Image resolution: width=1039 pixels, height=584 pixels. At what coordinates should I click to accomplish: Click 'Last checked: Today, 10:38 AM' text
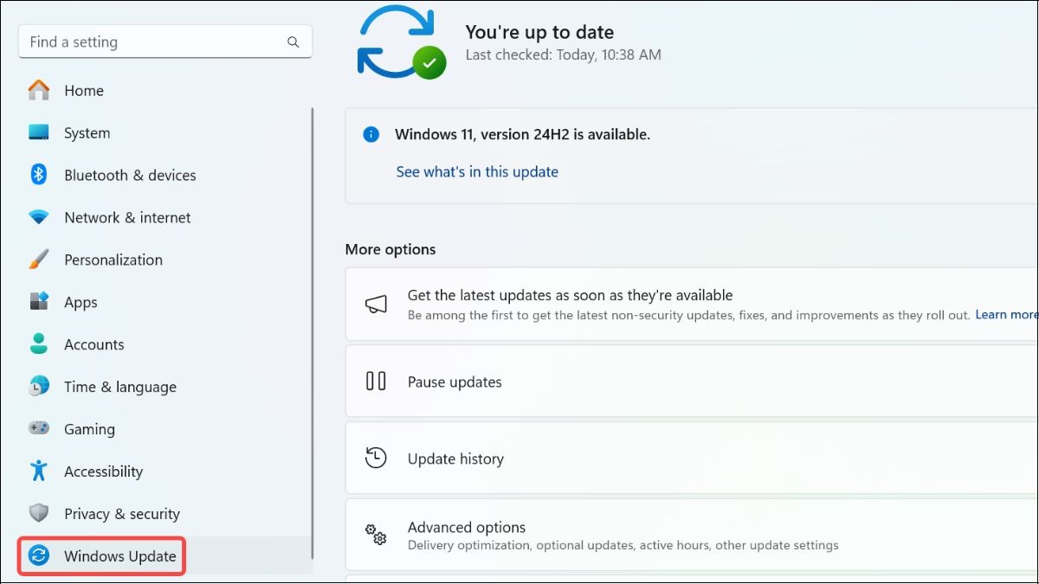[x=563, y=55]
